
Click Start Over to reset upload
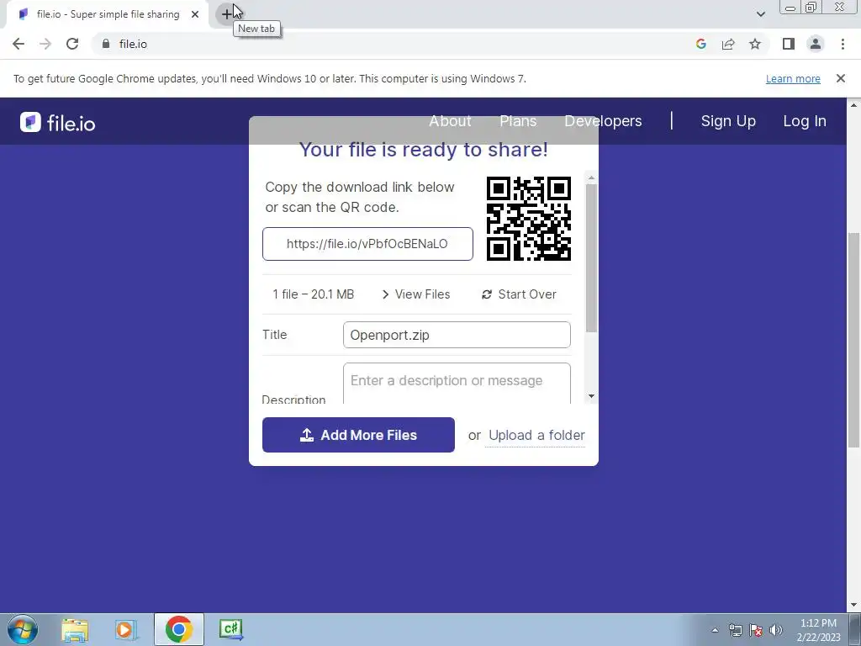coord(520,294)
